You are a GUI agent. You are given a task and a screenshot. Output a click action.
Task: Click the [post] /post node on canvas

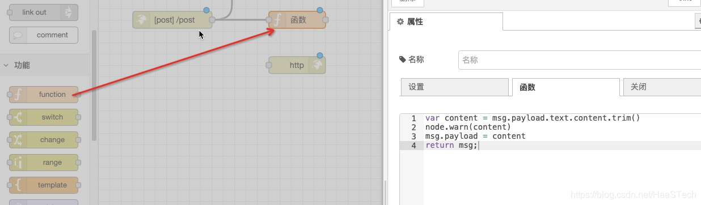pyautogui.click(x=172, y=20)
